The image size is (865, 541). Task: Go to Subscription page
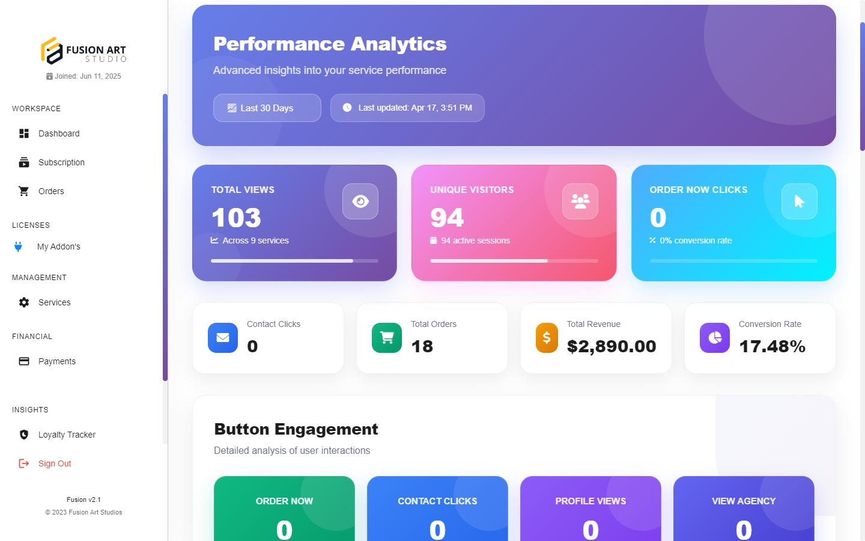click(x=61, y=162)
